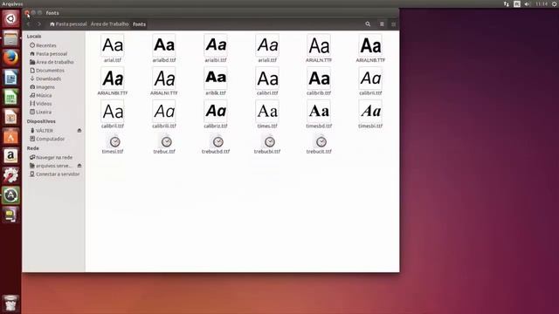Open the Trash in the launcher

[x=10, y=304]
